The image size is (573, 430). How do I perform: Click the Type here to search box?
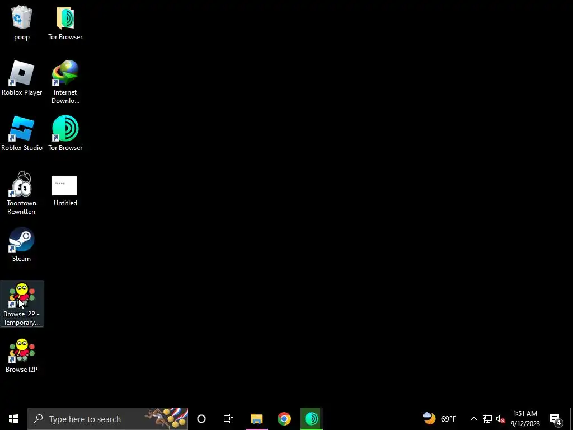[107, 419]
